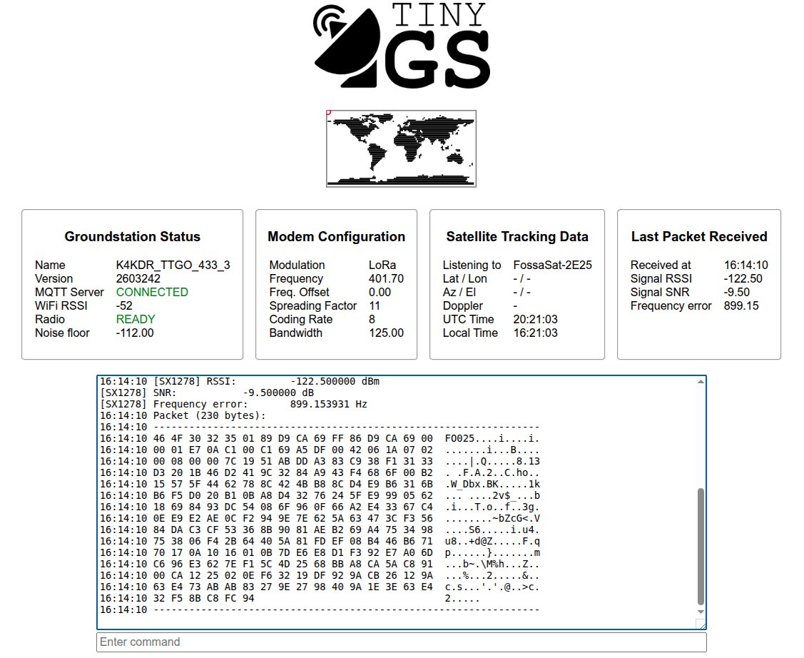
Task: Click the Received at value 16:14:10
Action: (746, 265)
